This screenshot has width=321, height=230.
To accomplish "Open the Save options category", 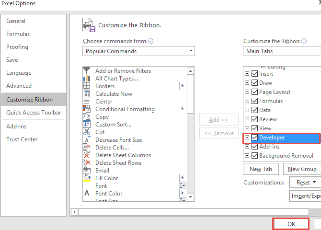I will 12,60.
